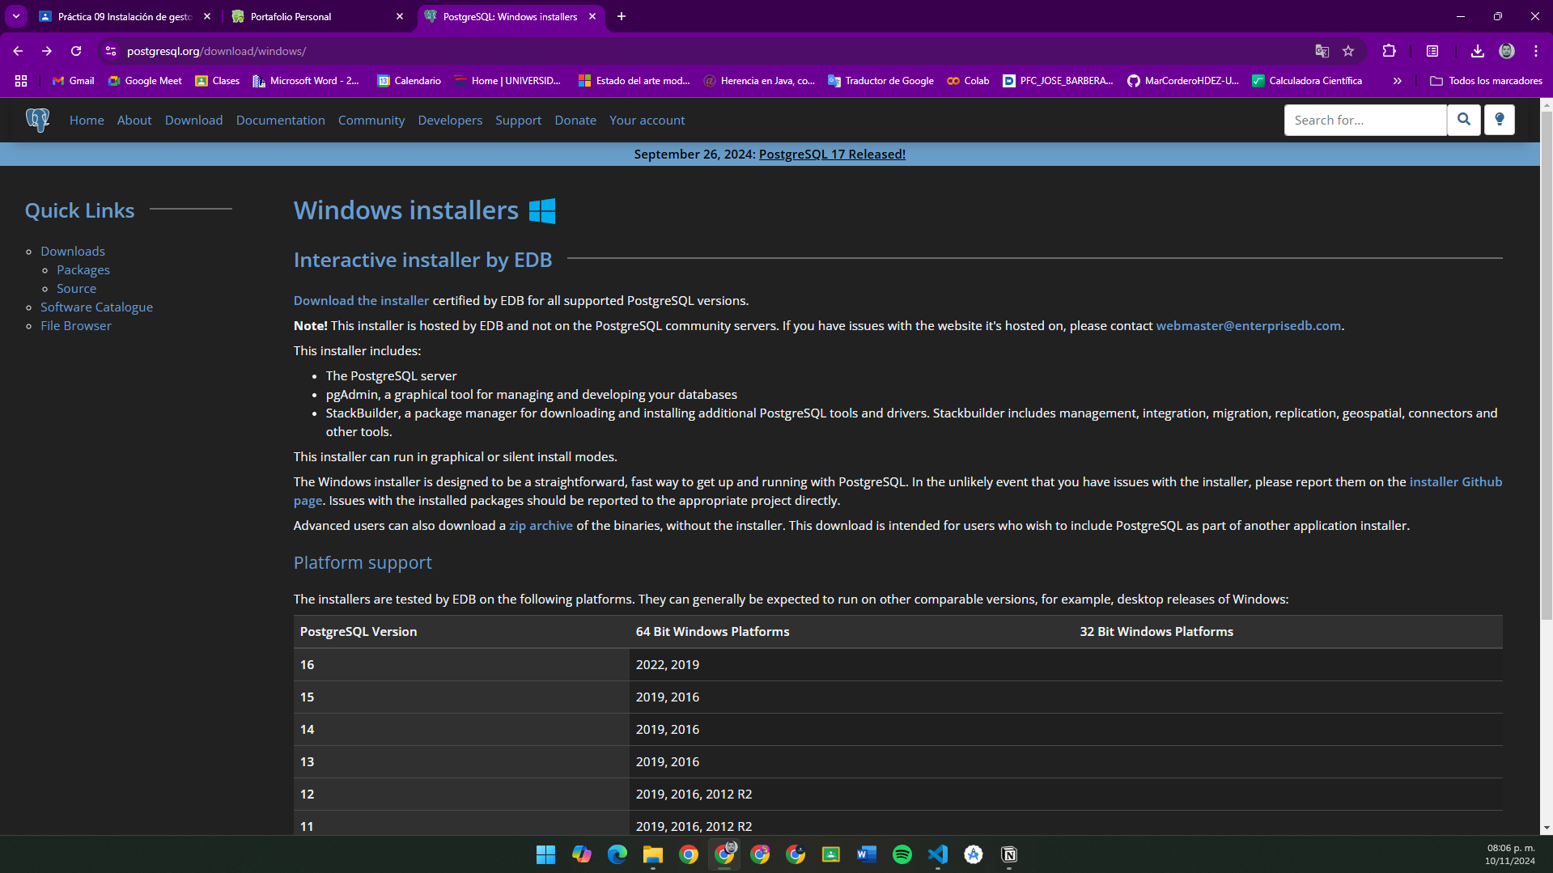The width and height of the screenshot is (1553, 873).
Task: Click the PostgreSQL elephant logo
Action: 37,120
